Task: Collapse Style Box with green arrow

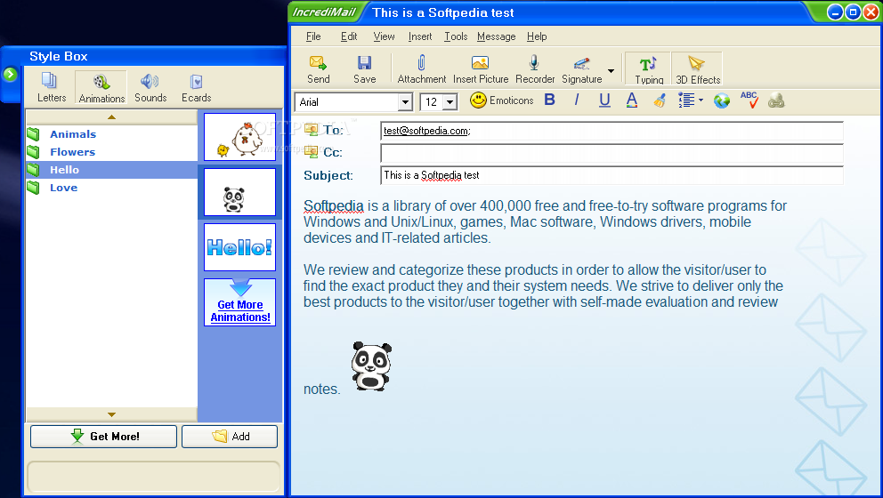Action: (x=10, y=75)
